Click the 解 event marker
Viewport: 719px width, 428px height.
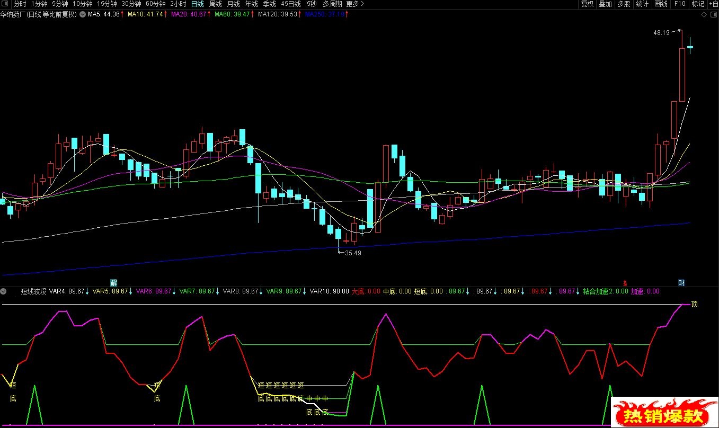pos(113,282)
